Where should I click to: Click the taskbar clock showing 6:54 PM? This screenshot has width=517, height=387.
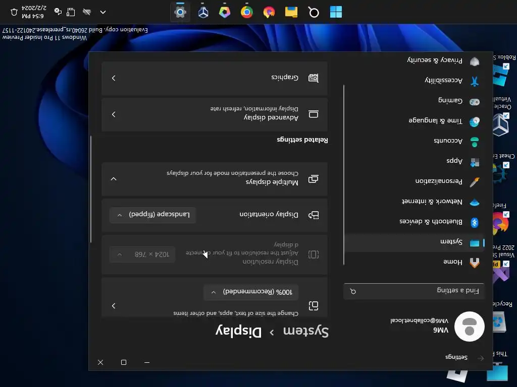click(34, 12)
